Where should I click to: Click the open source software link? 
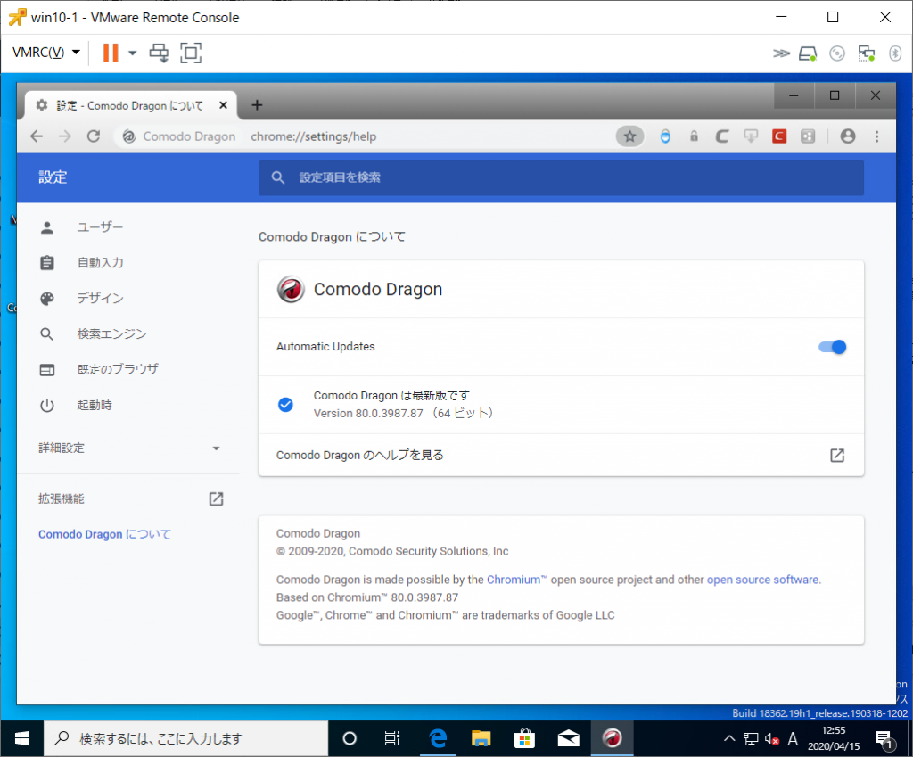pyautogui.click(x=763, y=580)
